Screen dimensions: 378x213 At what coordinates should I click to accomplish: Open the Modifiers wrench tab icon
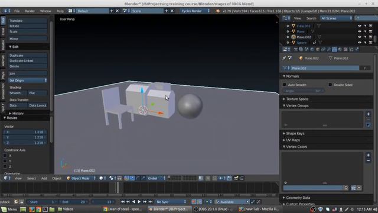click(x=329, y=50)
